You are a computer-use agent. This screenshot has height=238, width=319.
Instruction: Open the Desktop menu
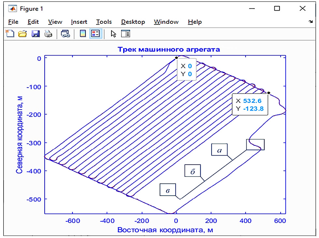coord(133,22)
